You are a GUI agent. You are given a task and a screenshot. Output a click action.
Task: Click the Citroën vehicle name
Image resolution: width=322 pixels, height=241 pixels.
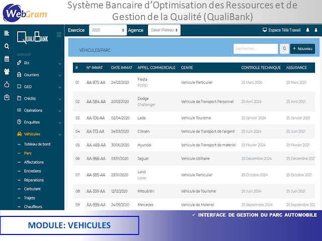tap(143, 132)
